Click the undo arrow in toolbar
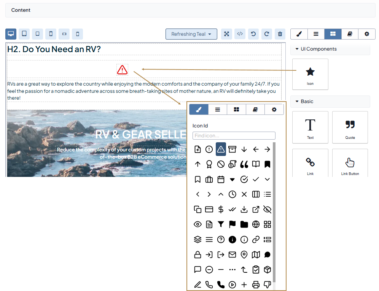 pyautogui.click(x=253, y=34)
